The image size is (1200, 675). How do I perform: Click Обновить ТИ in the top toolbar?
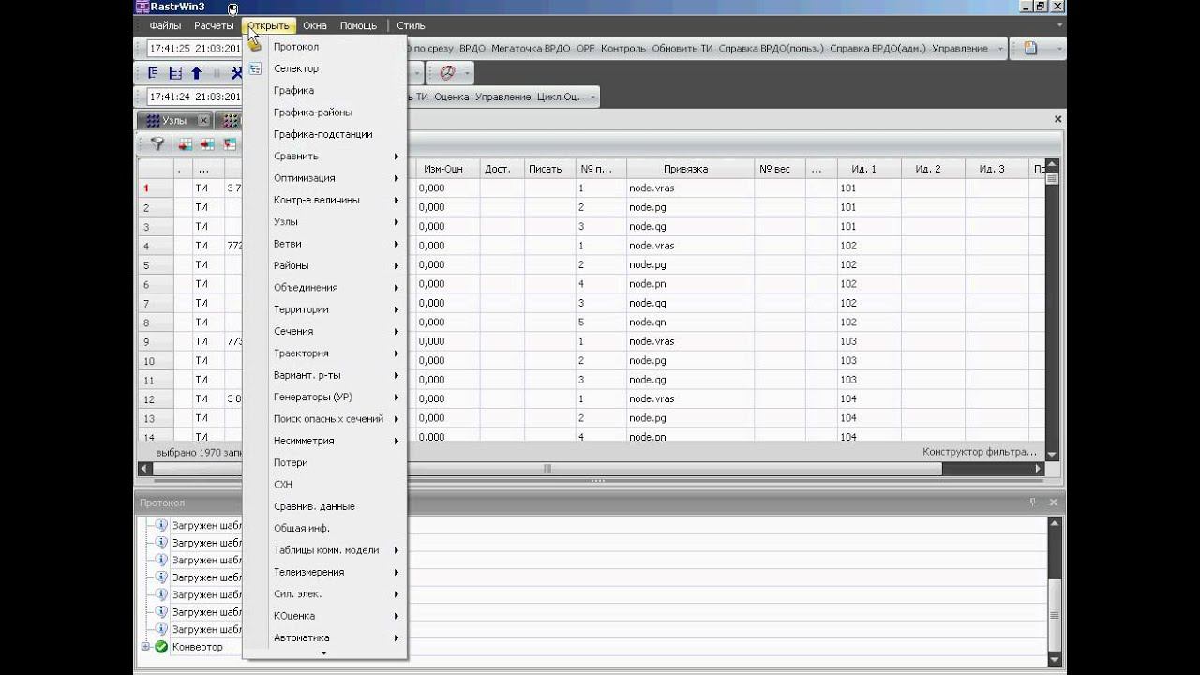pos(682,49)
